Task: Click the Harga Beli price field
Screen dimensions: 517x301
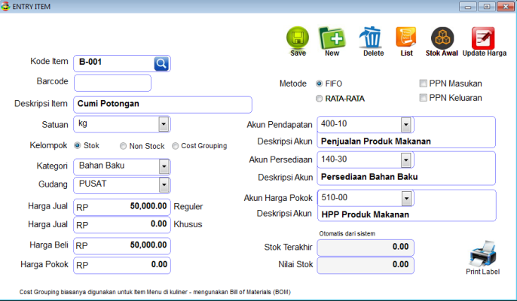Action: tap(121, 245)
